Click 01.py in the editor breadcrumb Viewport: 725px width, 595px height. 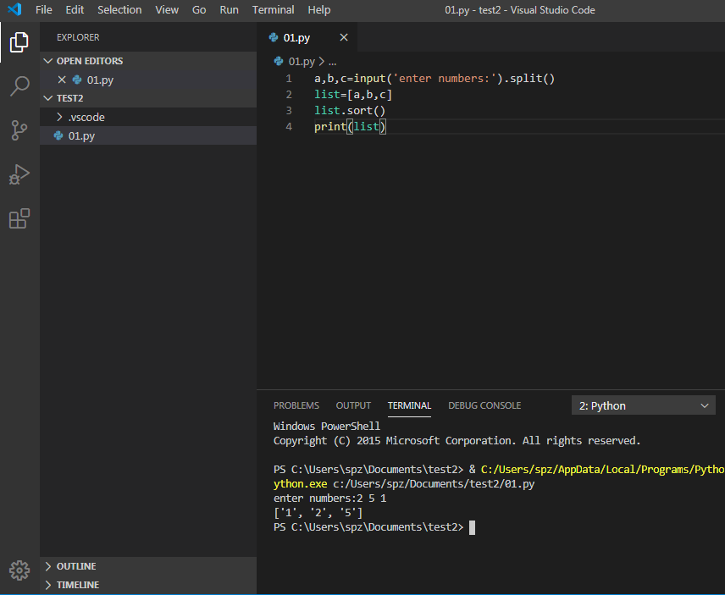[301, 62]
